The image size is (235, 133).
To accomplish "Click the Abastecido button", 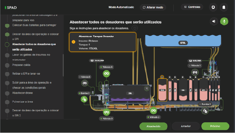I will [153, 126].
